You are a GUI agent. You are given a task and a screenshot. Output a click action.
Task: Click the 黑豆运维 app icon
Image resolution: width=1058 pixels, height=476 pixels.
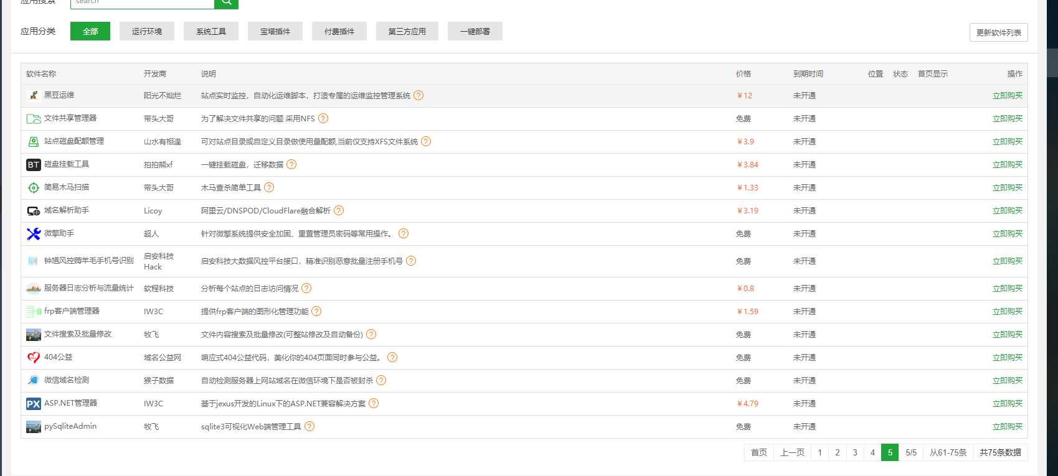click(34, 96)
